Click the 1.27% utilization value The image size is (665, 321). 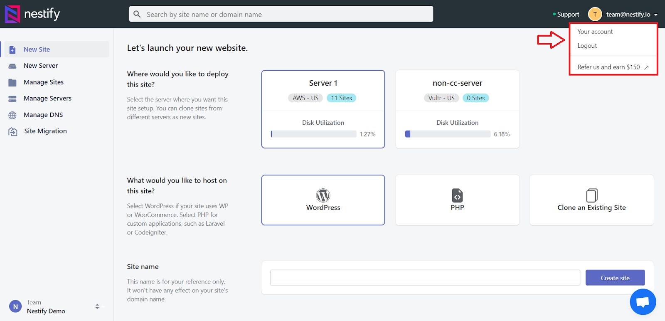[x=367, y=134]
